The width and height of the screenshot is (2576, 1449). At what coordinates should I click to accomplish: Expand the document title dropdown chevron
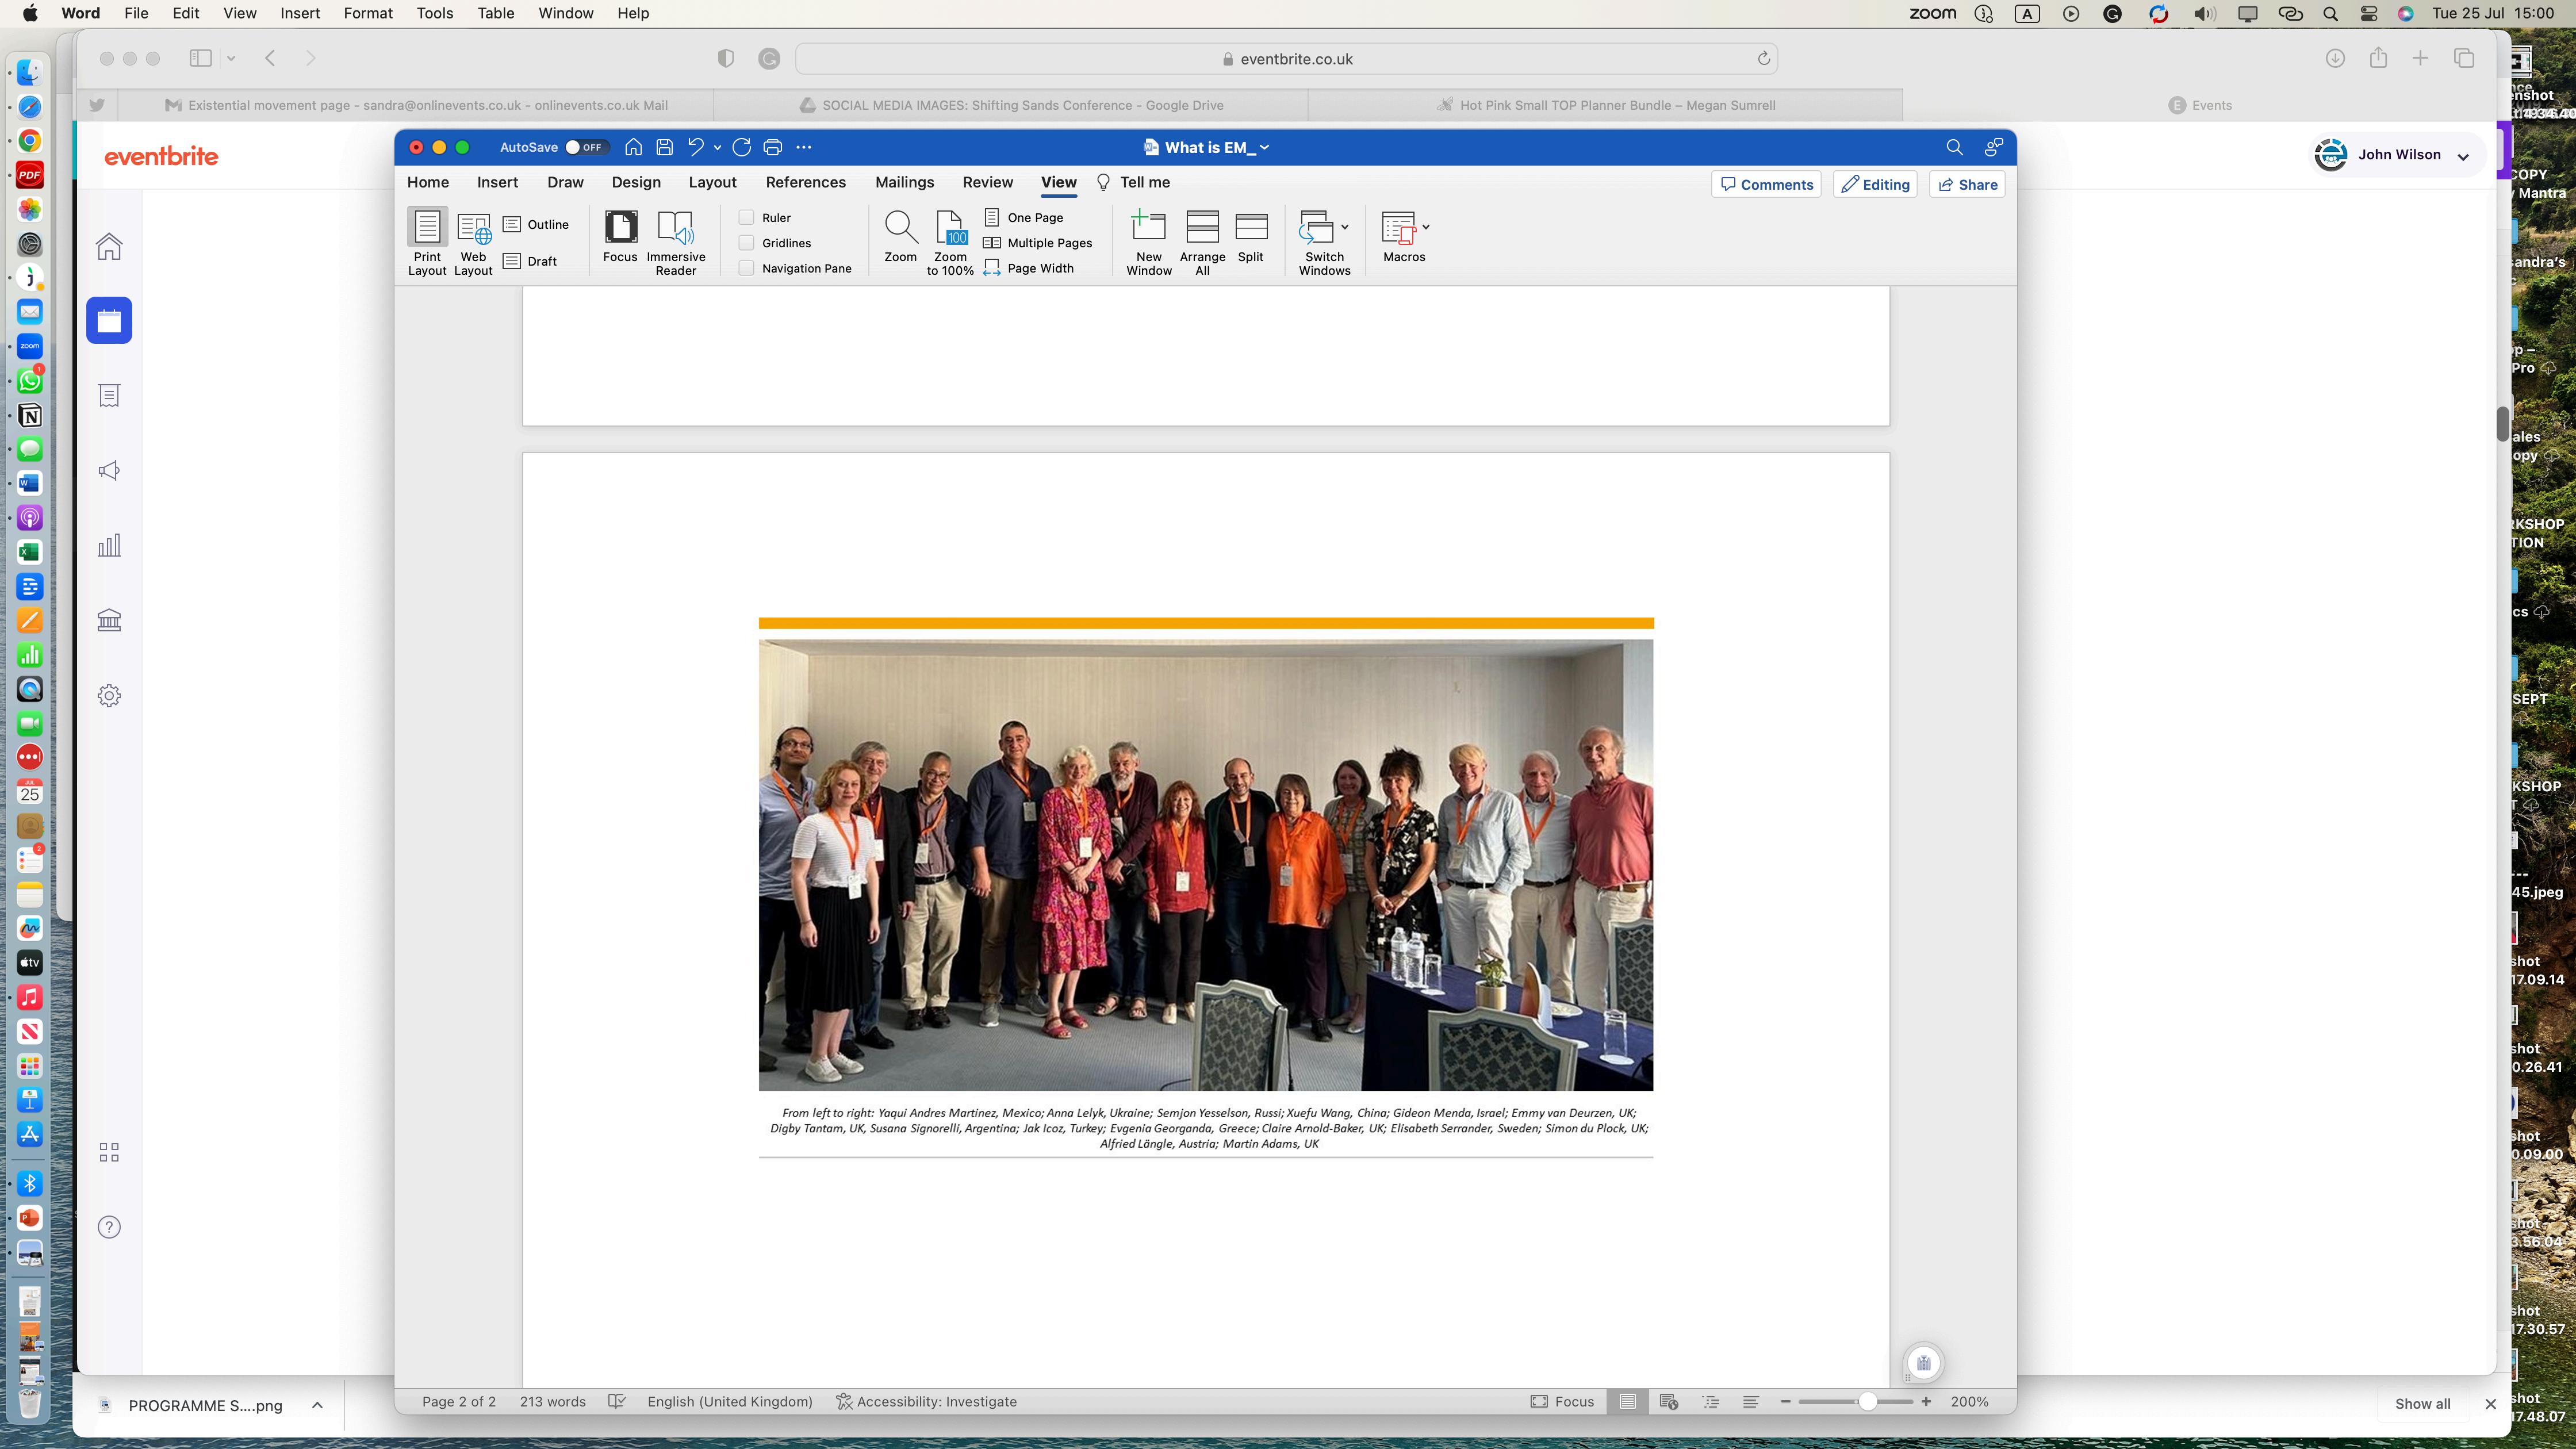[x=1265, y=147]
